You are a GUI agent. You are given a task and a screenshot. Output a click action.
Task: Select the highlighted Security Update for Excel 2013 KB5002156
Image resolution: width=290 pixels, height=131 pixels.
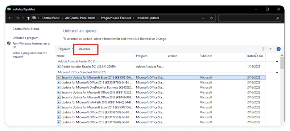[x=161, y=78]
